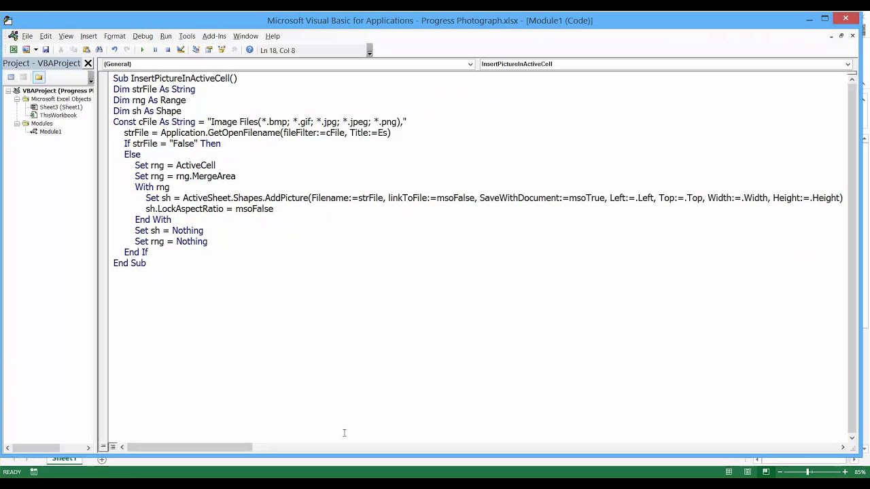Screen dimensions: 870x489
Task: Click the macro record icon in Excel status bar
Action: 33,472
